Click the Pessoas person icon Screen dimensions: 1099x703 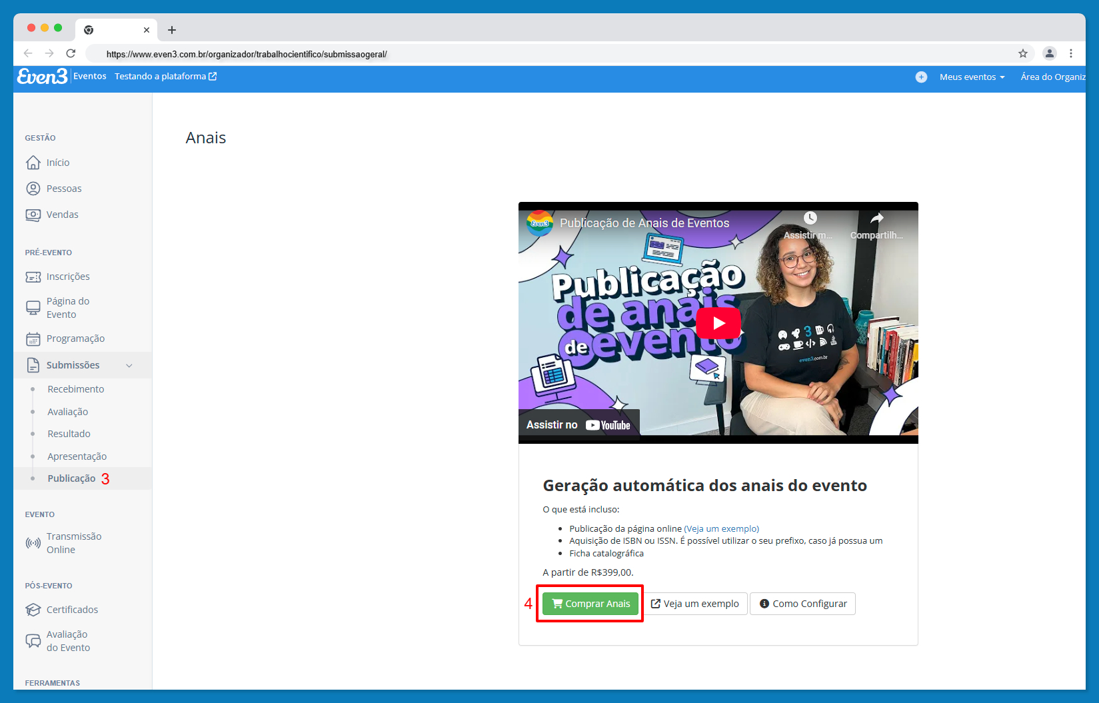33,189
